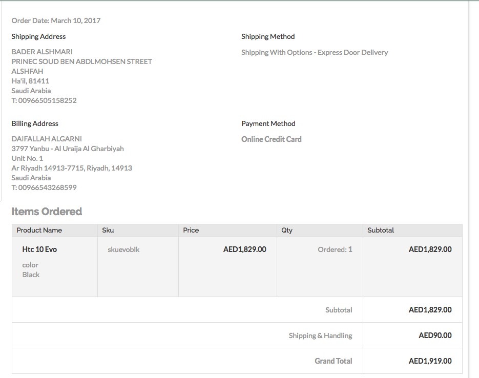Click the Price column header
This screenshot has width=479, height=378.
tap(191, 230)
